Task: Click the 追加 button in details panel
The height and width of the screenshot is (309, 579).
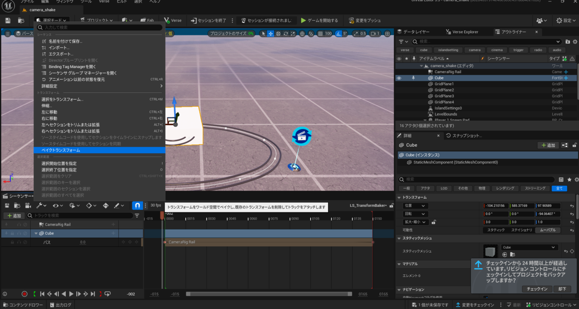Action: pos(548,145)
